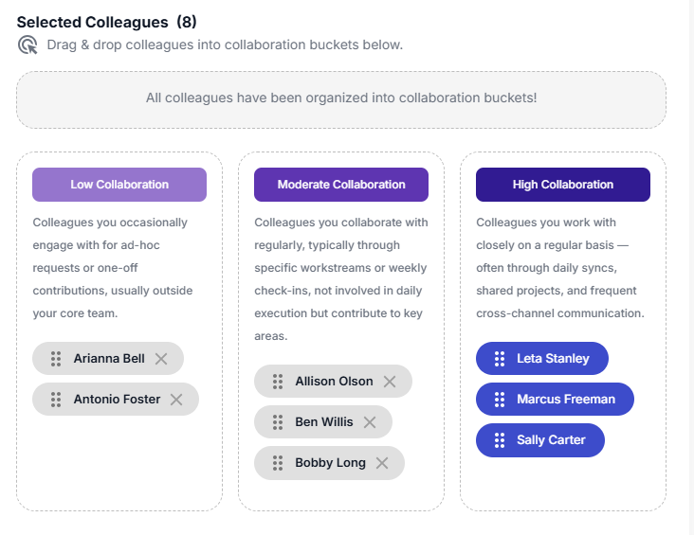This screenshot has width=694, height=535.
Task: Delete the Bobby Long chip via its X
Action: [x=382, y=463]
